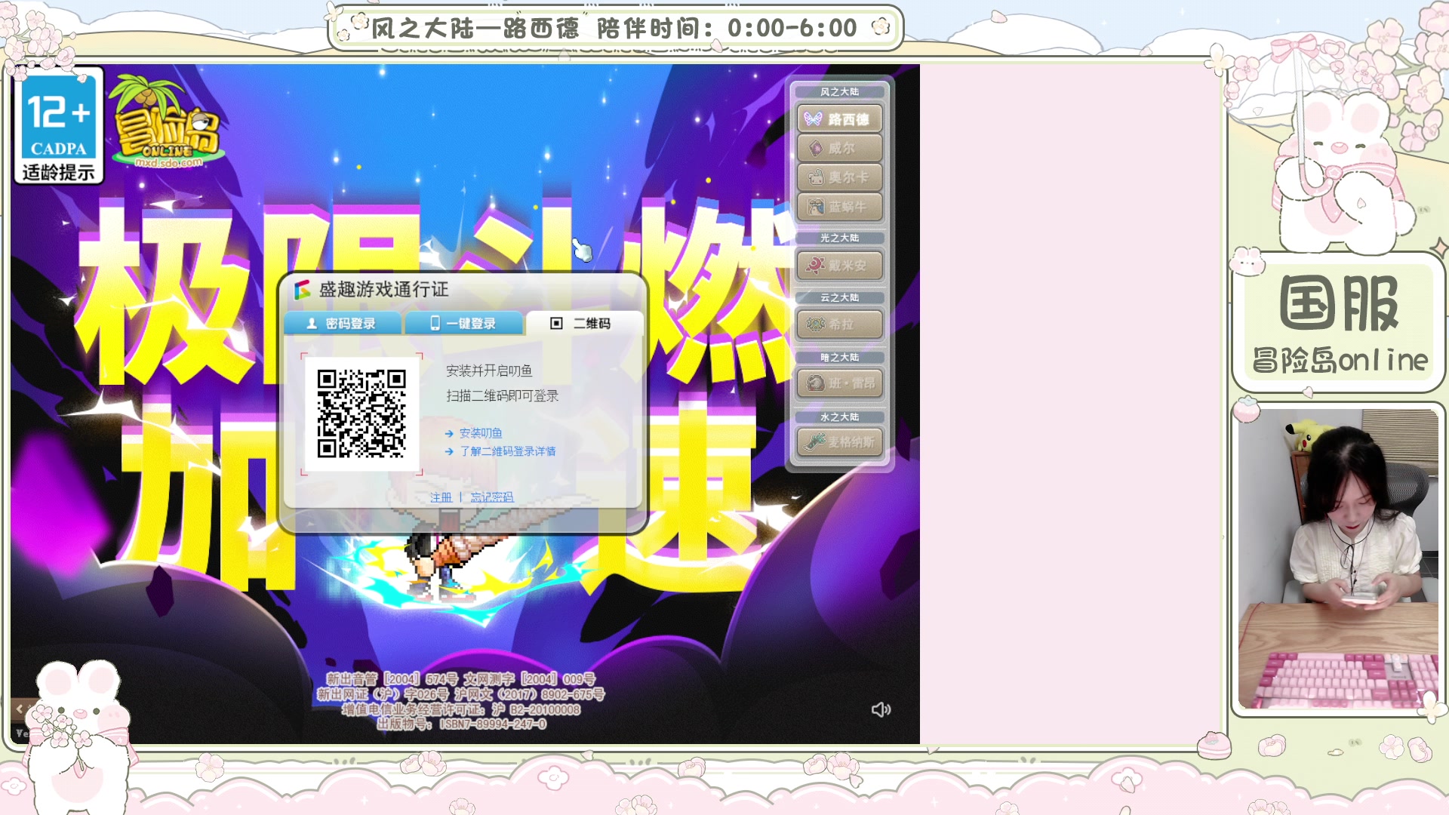
Task: Toggle the game sound speaker icon
Action: click(x=881, y=709)
